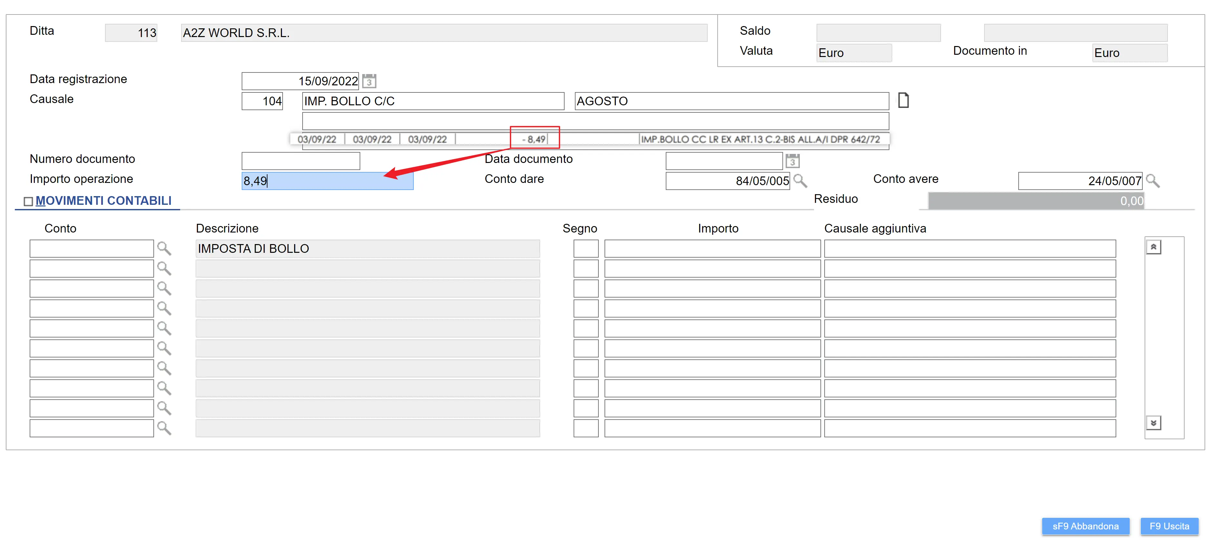Screen dimensions: 1211x541
Task: Click the Causale code field 104
Action: click(x=262, y=101)
